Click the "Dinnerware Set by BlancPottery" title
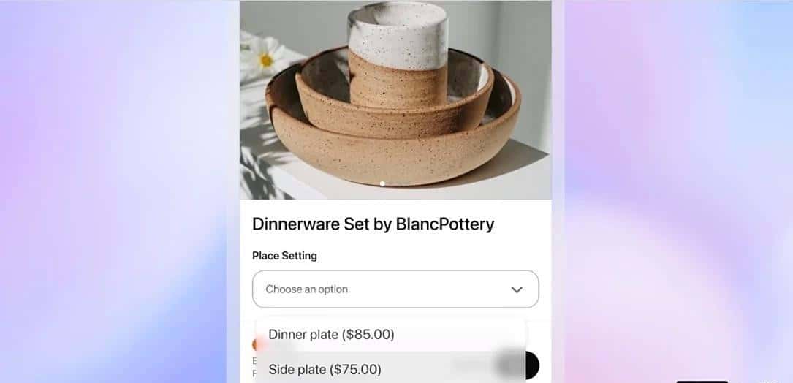 point(373,224)
